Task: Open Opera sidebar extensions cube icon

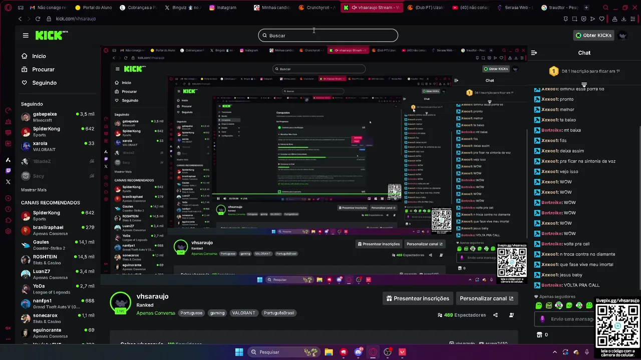Action: click(8, 220)
